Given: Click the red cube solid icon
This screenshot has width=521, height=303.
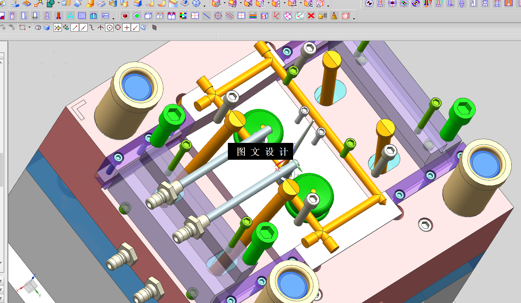Looking at the screenshot, I should (125, 16).
